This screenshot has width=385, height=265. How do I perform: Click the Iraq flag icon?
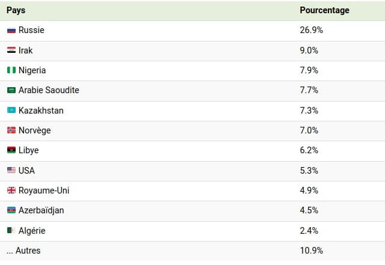11,50
